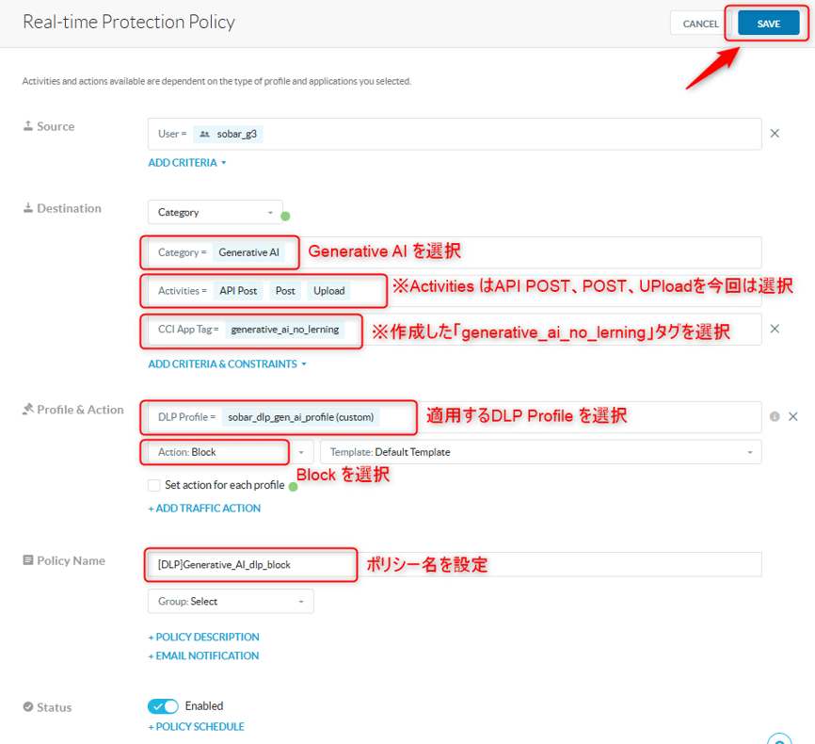Click the green dot beside Category dropdown
Image resolution: width=815 pixels, height=744 pixels.
(285, 216)
